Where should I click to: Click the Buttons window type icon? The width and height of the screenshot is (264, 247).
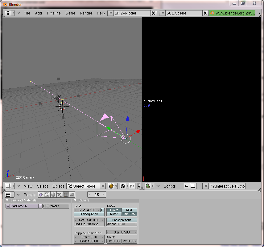coord(10,195)
